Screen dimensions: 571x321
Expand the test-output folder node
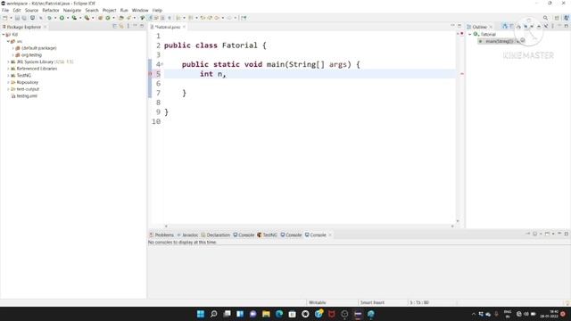(x=8, y=89)
